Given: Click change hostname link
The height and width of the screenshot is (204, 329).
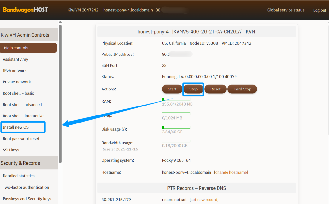Looking at the screenshot, I should pos(231,172).
